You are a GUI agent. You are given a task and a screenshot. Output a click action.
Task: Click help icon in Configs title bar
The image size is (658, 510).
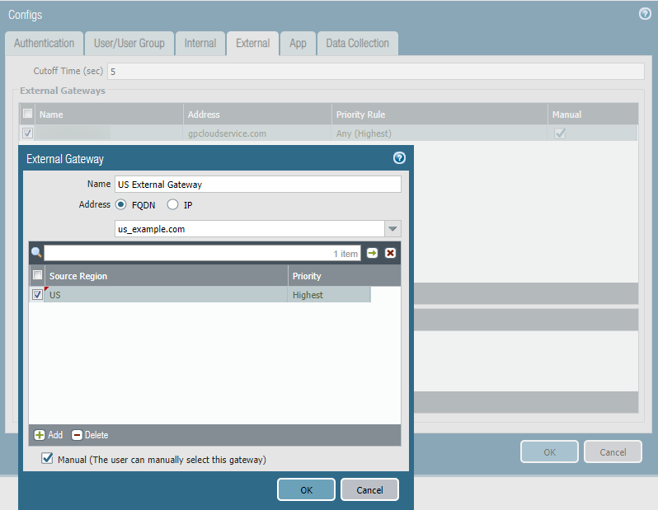[645, 14]
